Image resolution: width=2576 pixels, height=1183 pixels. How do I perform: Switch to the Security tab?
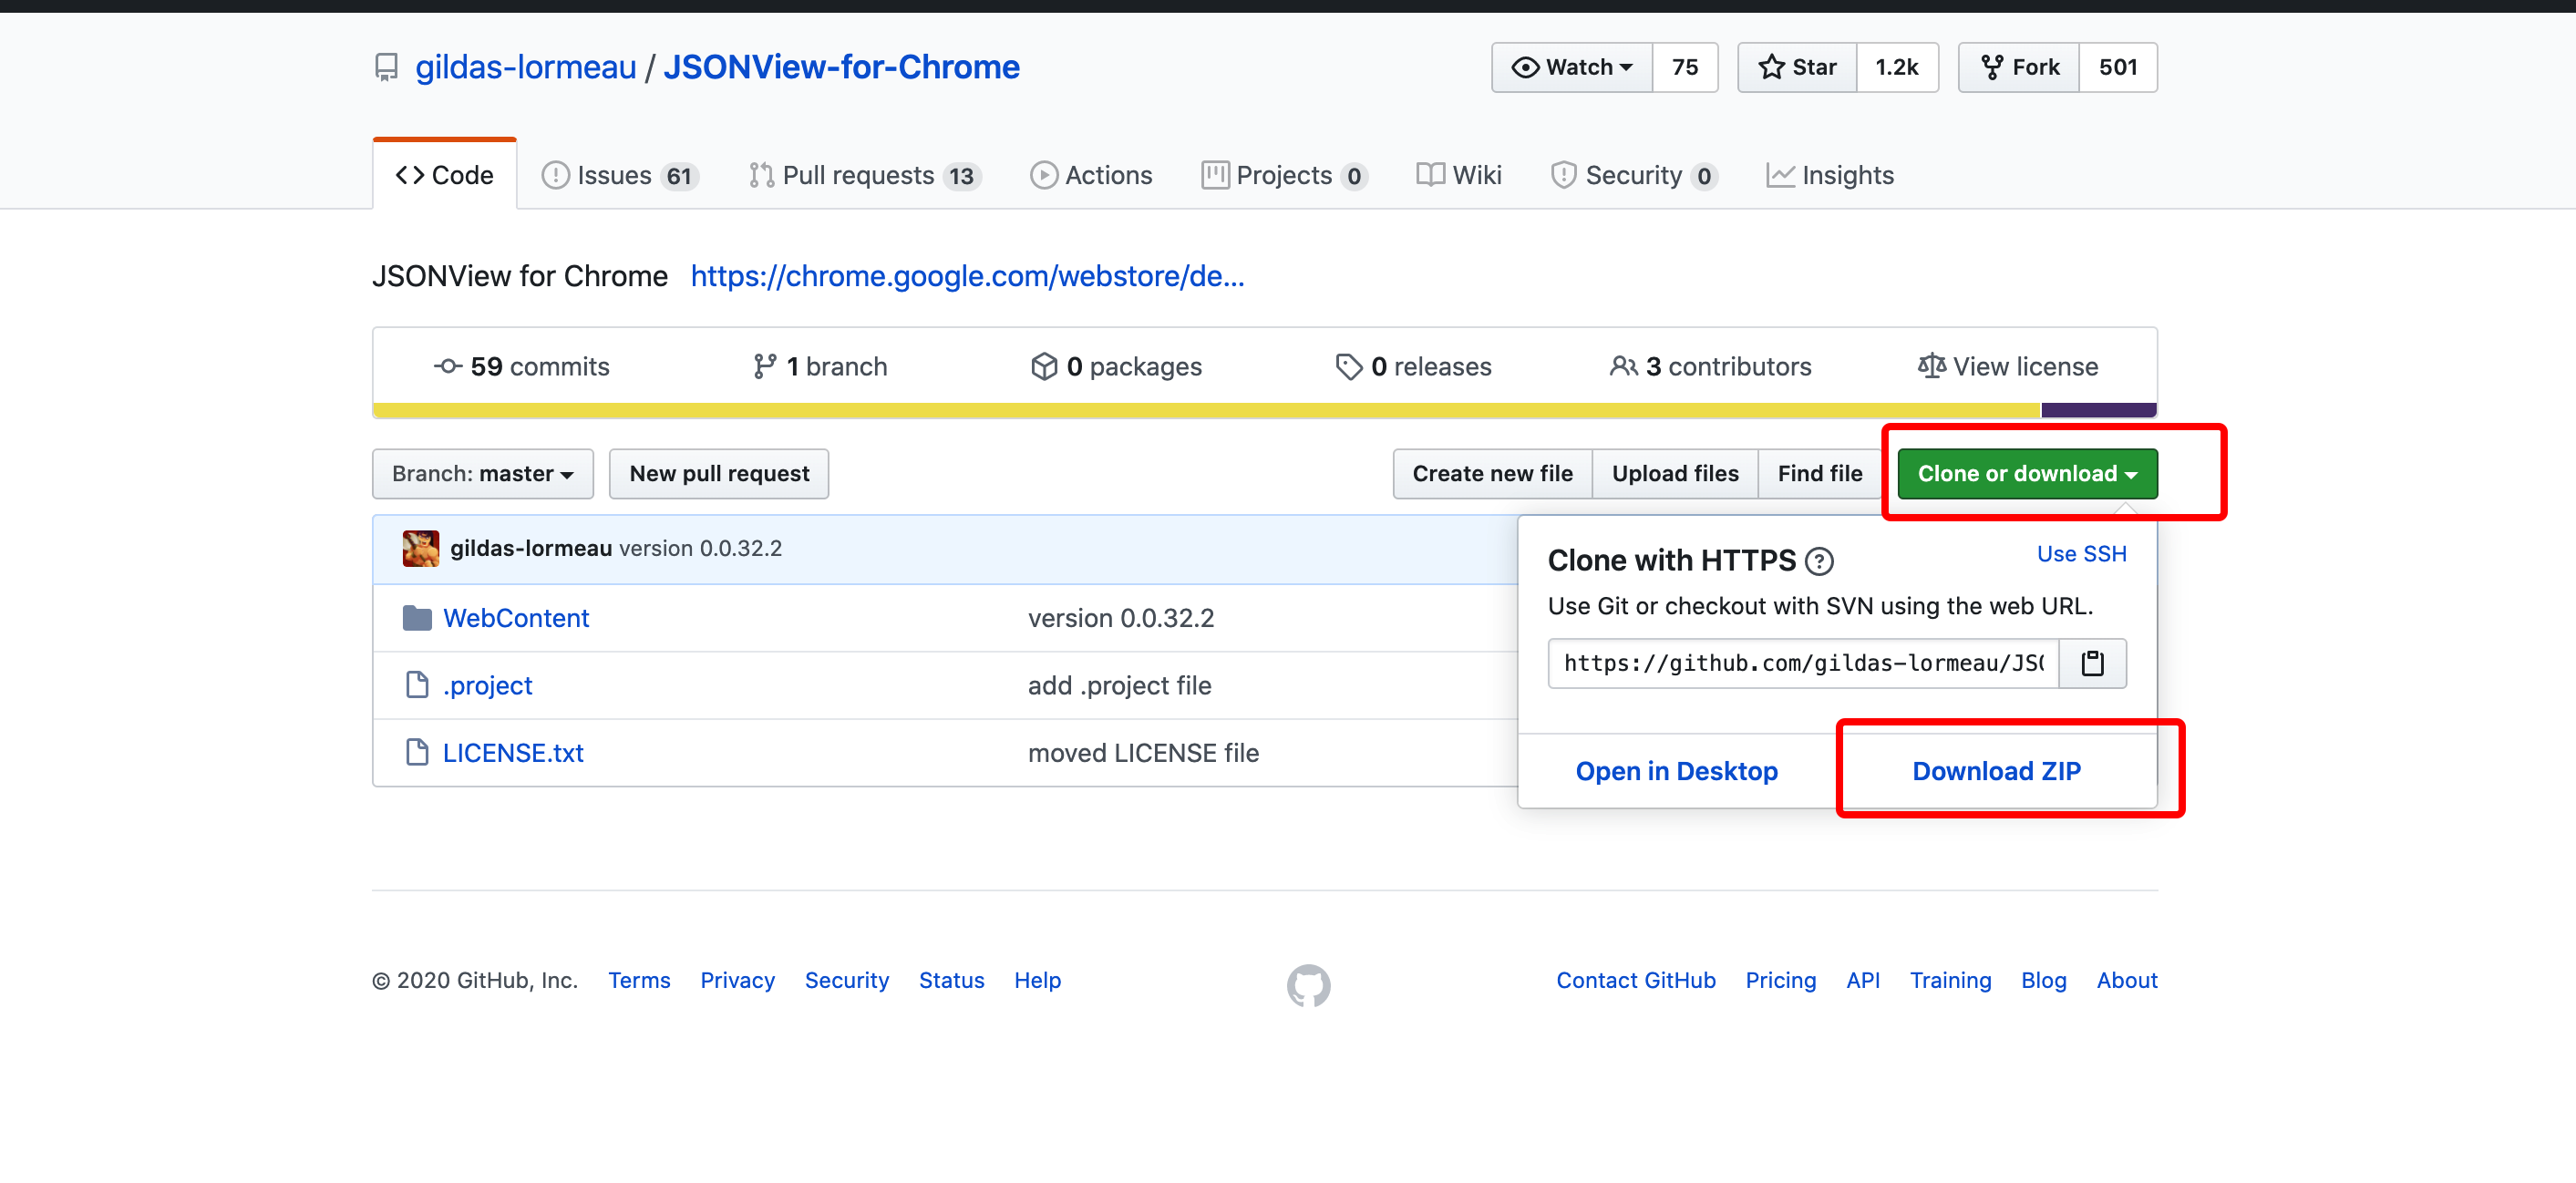click(x=1634, y=175)
